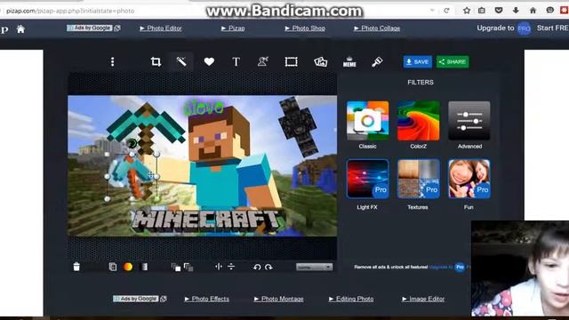This screenshot has width=569, height=320.
Task: Click the Upgrade link in remove-ads notice
Action: (x=441, y=267)
